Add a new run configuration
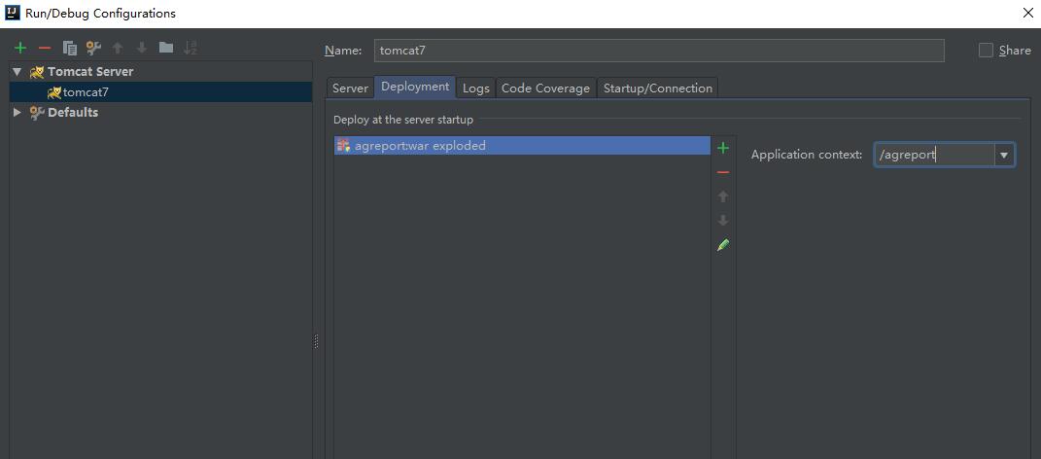1041x459 pixels. click(x=20, y=48)
